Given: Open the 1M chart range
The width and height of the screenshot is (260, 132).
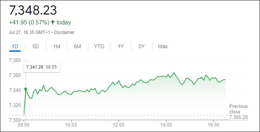Looking at the screenshot, I should tap(56, 46).
